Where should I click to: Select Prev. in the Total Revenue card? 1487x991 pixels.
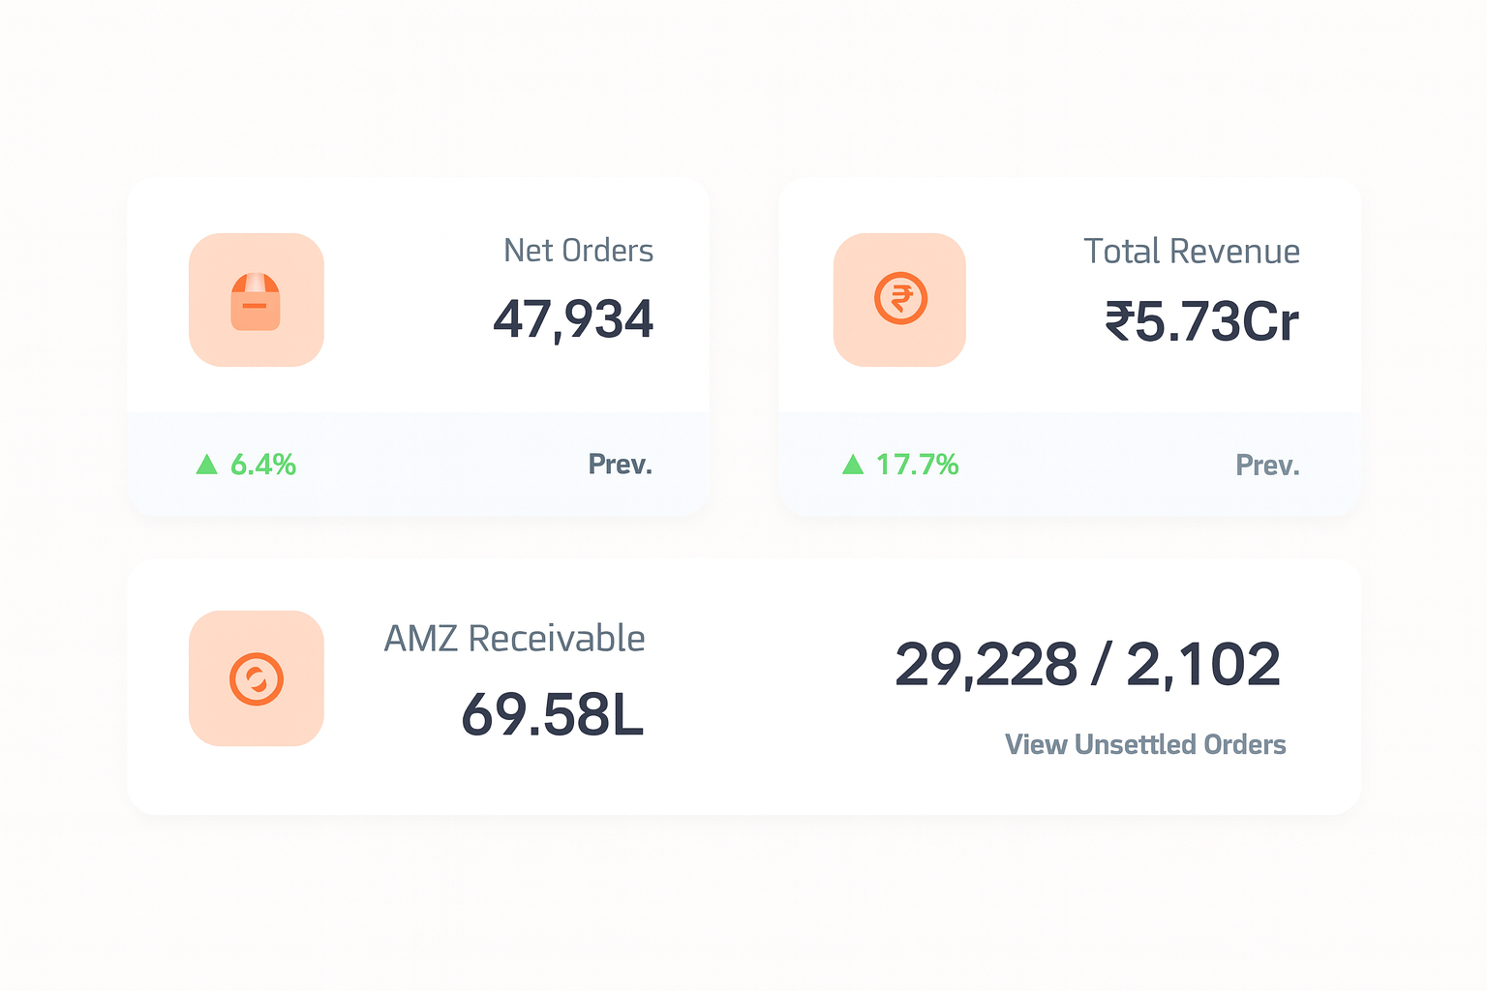[x=1267, y=465]
